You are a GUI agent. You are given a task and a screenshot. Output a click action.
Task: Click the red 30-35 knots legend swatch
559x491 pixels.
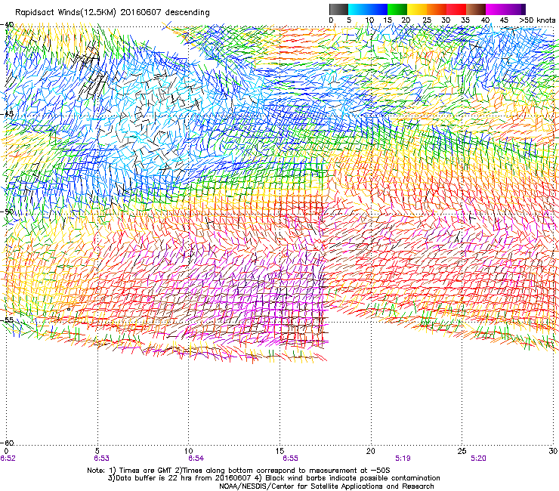coord(456,9)
